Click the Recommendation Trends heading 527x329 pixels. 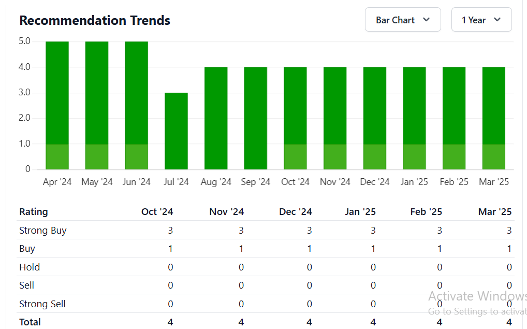pyautogui.click(x=95, y=21)
